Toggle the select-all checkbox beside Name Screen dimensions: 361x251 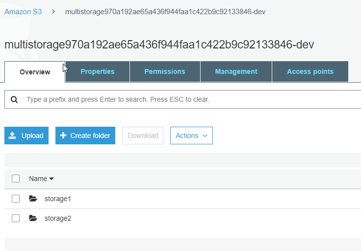[16, 179]
